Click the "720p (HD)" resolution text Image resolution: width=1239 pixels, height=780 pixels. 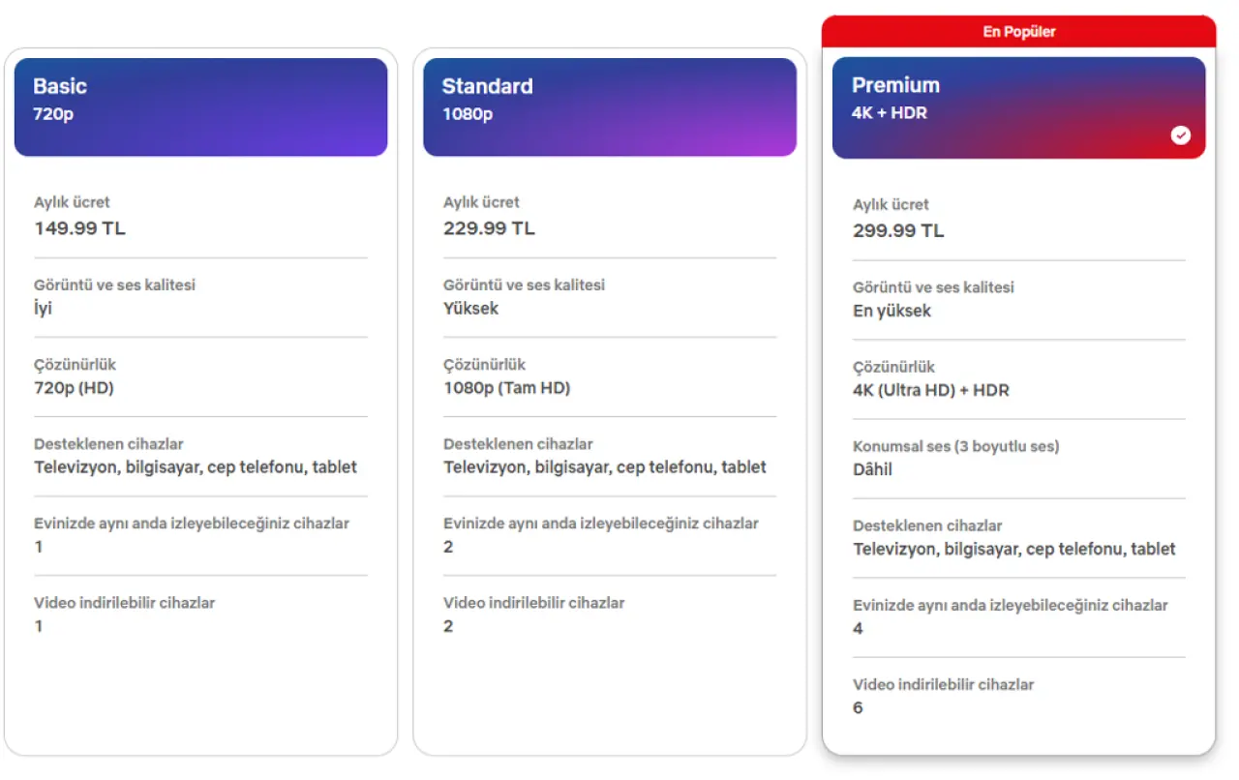[74, 388]
